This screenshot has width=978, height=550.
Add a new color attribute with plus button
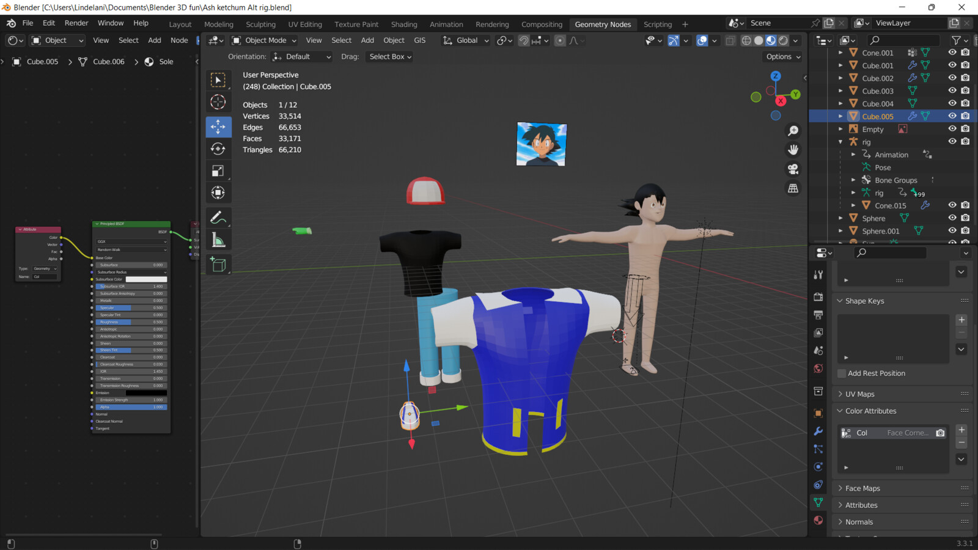[961, 430]
